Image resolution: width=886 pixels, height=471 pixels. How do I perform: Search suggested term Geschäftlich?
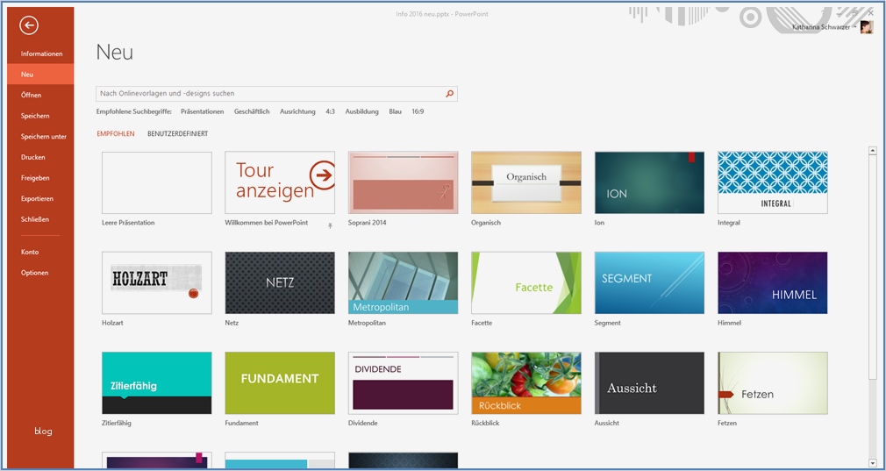pos(252,111)
